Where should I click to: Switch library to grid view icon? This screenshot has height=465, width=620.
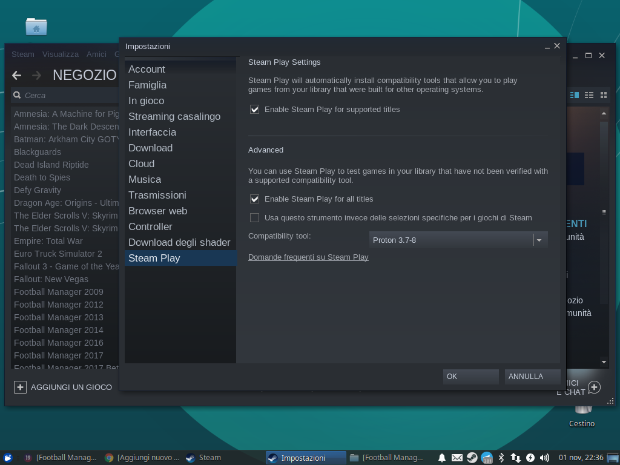(x=604, y=95)
